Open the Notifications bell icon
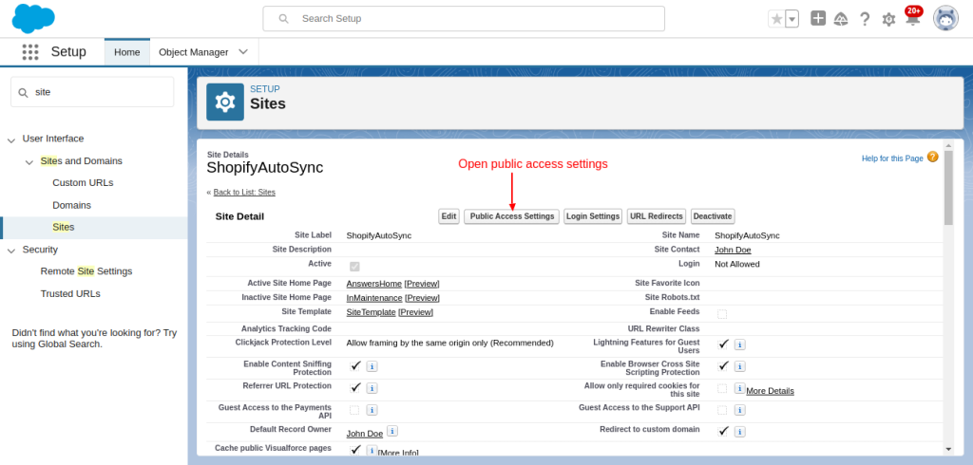Viewport: 973px width, 465px height. pyautogui.click(x=912, y=19)
